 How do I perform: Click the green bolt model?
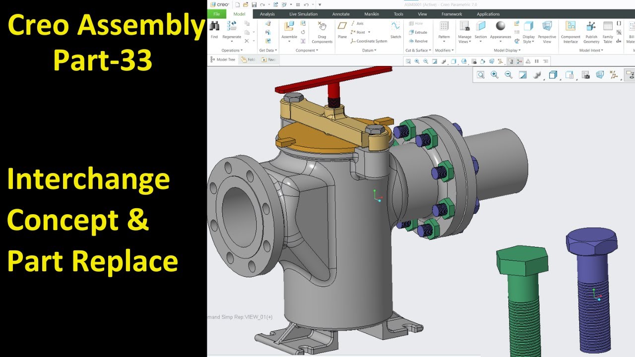pyautogui.click(x=522, y=300)
